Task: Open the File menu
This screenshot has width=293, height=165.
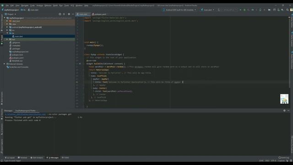Action: click(x=7, y=5)
